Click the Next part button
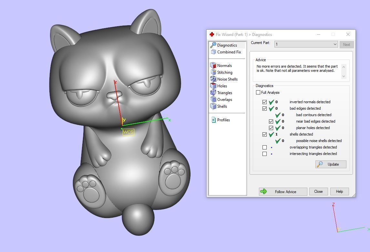 coord(346,44)
